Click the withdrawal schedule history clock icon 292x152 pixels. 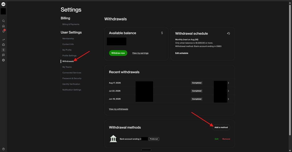click(228, 33)
